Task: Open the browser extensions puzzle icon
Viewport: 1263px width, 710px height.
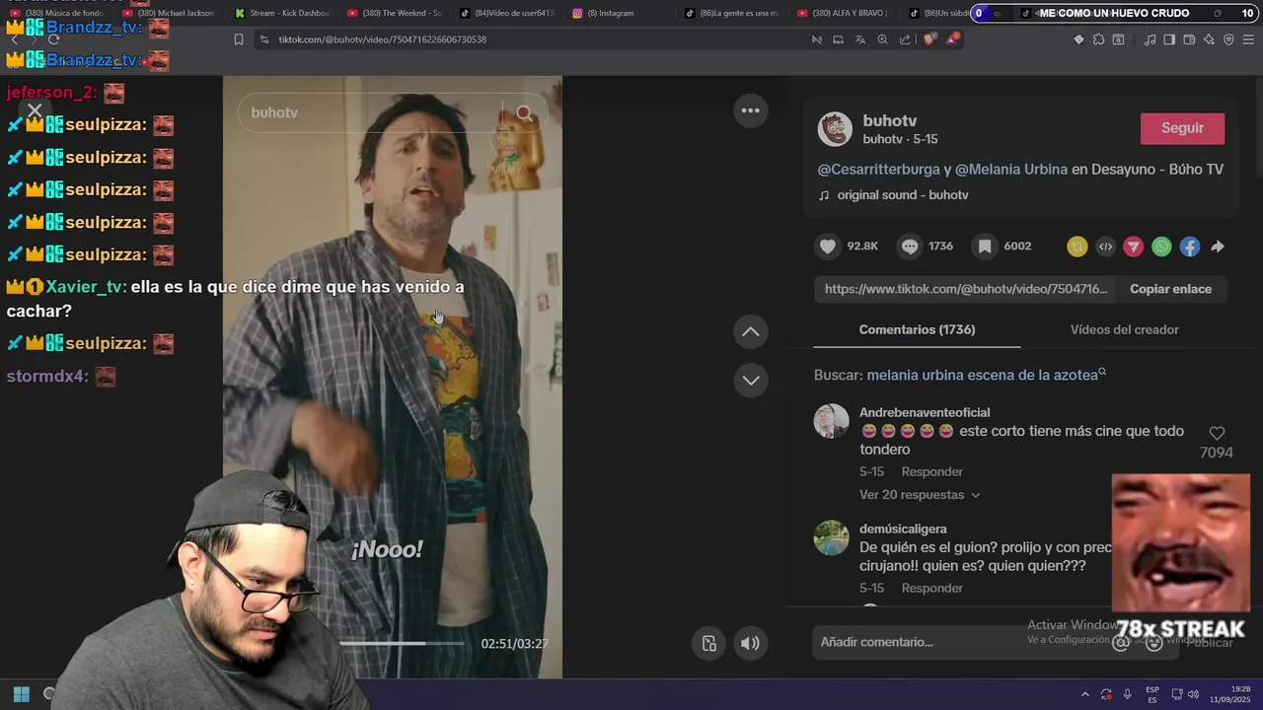Action: coord(1098,39)
